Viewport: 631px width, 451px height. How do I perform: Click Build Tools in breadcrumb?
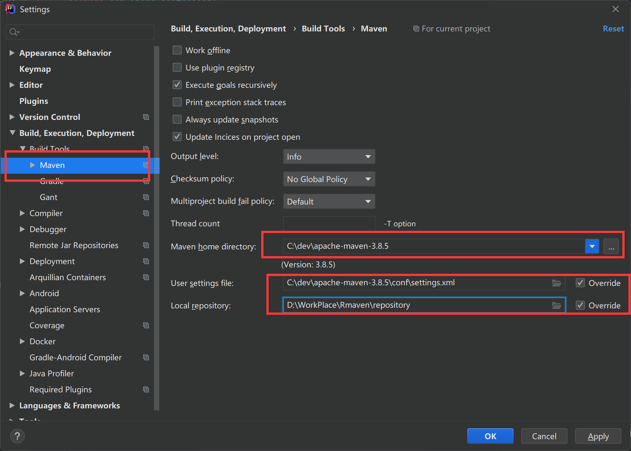click(323, 29)
